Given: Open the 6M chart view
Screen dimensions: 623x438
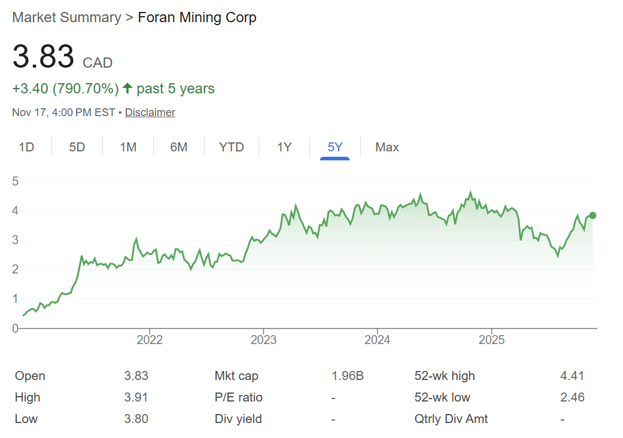Looking at the screenshot, I should point(178,147).
